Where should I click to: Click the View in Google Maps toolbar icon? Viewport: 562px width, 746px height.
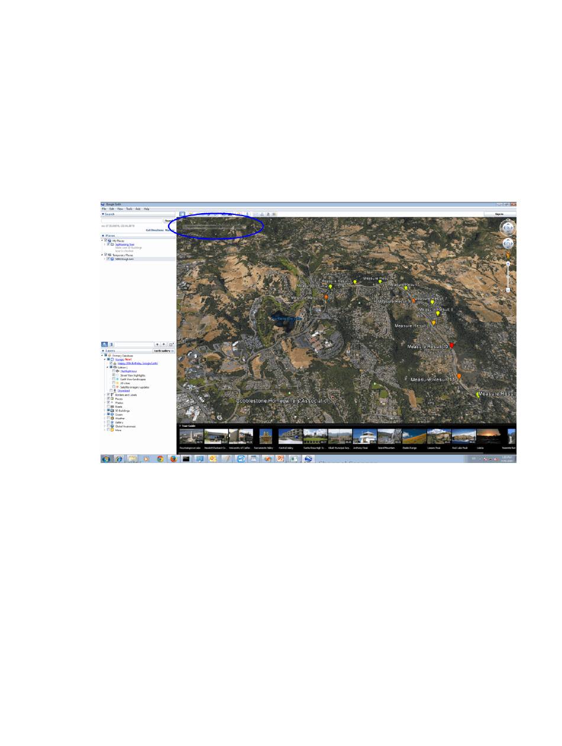(274, 214)
